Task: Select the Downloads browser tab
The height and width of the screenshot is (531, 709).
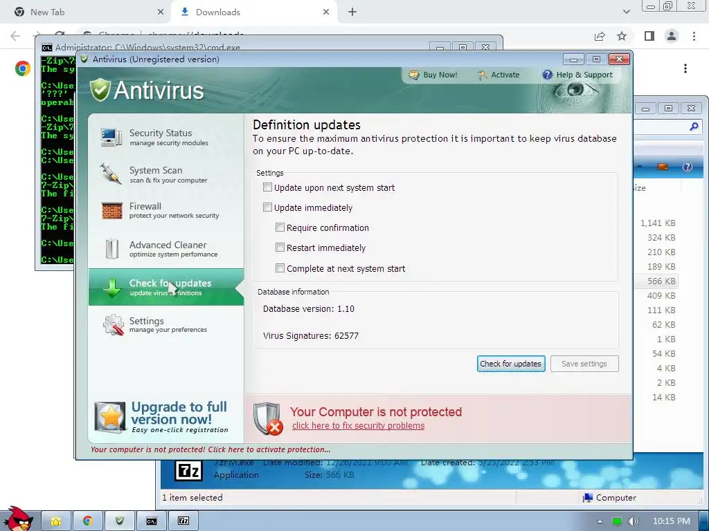Action: (255, 12)
